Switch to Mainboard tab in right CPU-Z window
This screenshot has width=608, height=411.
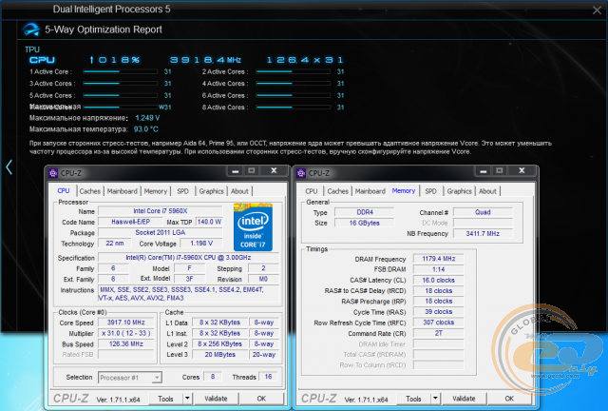(x=370, y=191)
